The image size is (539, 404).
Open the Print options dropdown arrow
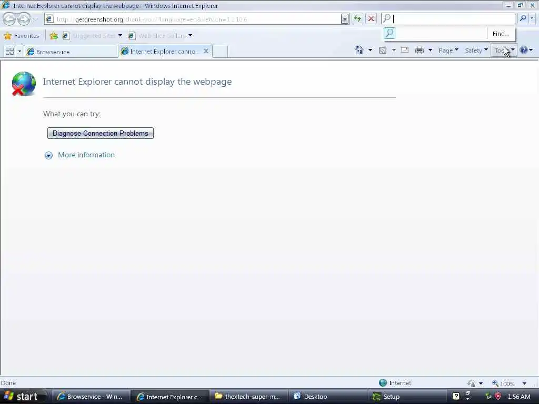coord(430,50)
